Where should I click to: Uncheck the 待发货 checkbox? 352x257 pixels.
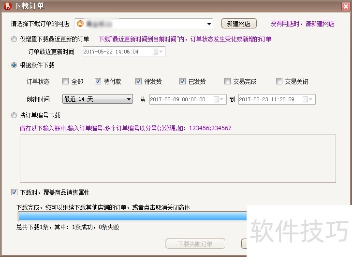[x=138, y=81]
